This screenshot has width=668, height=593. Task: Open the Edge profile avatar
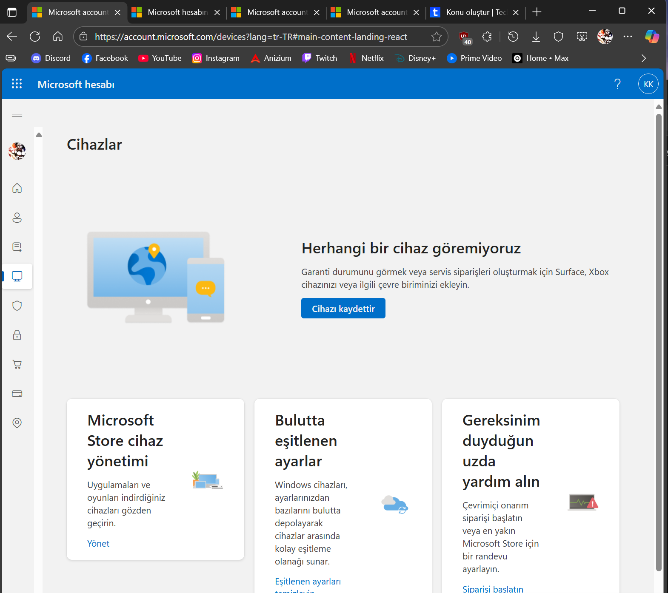(x=605, y=37)
